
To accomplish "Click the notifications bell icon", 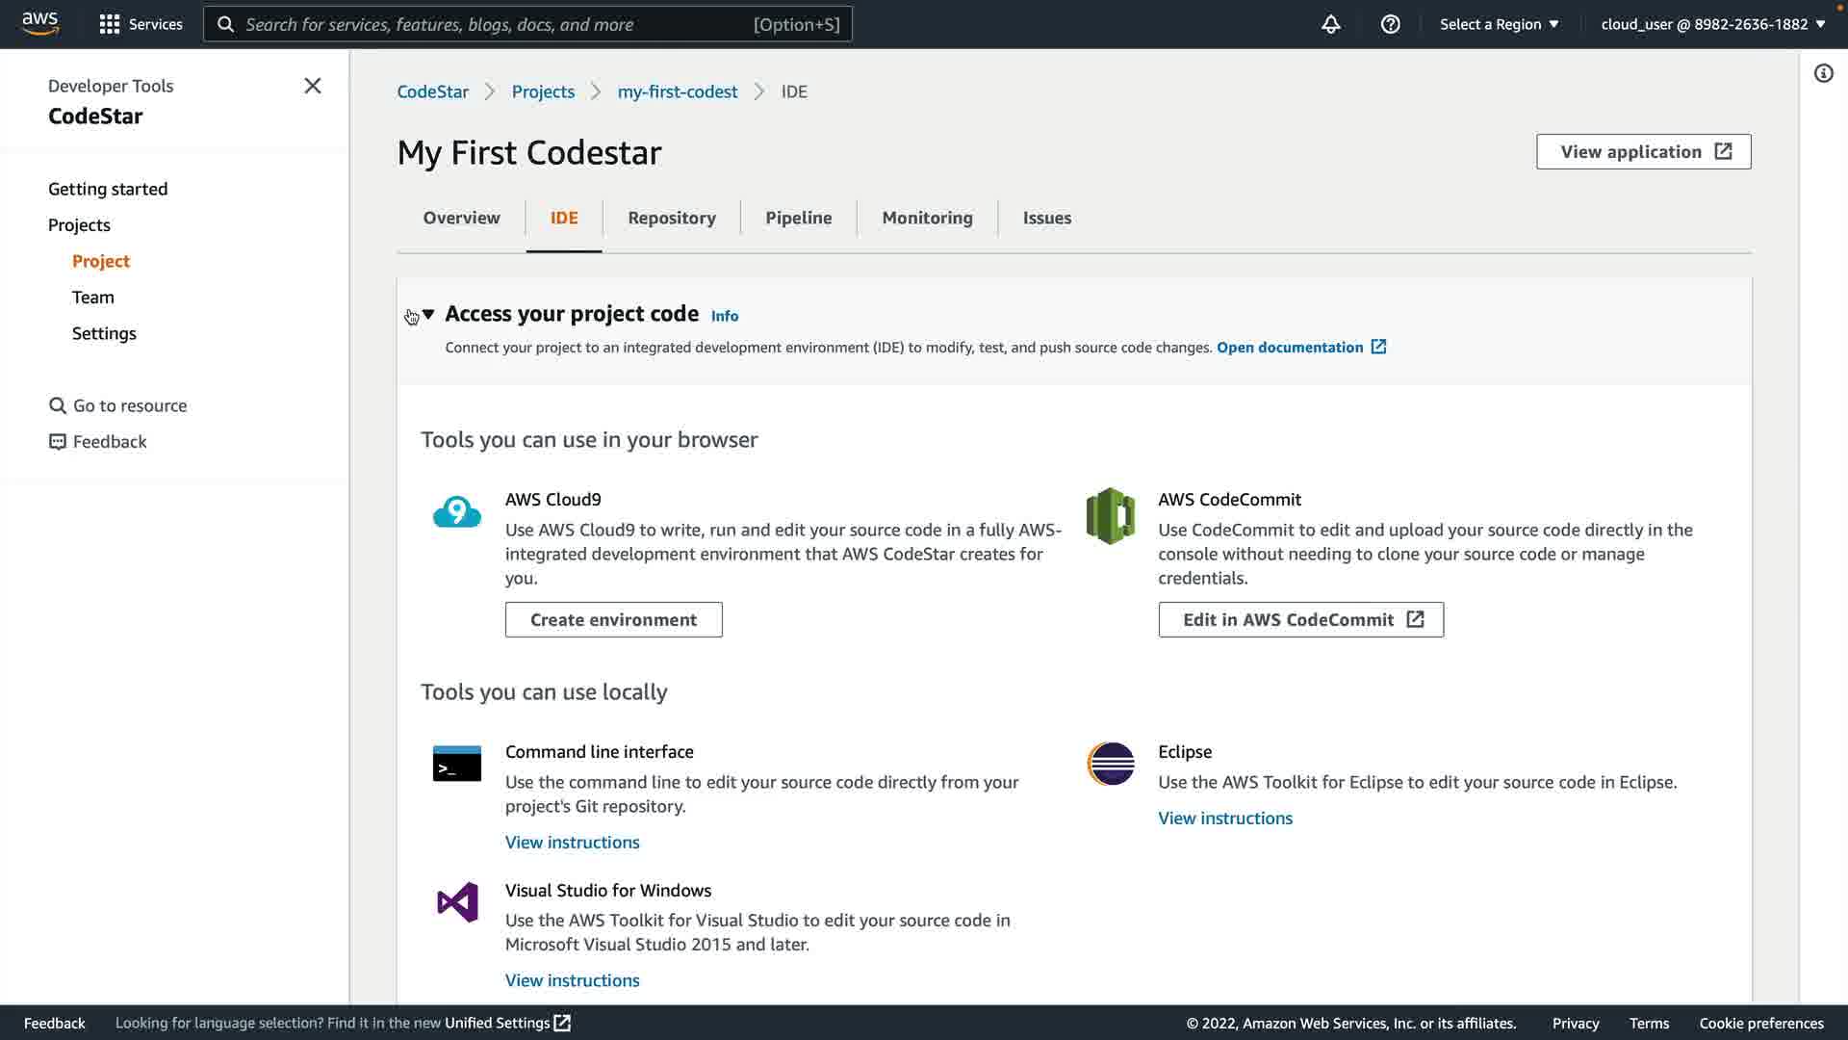I will point(1330,24).
